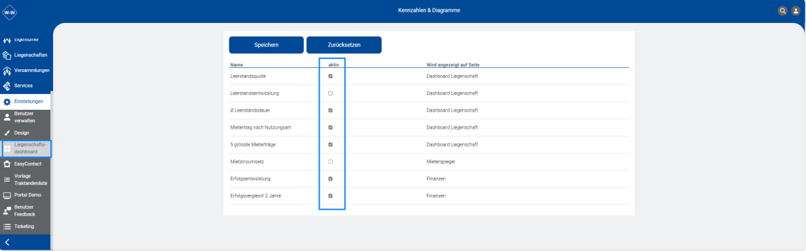The width and height of the screenshot is (806, 251).
Task: Uncheck the Leerstandsquote aktiv checkbox
Action: [331, 76]
